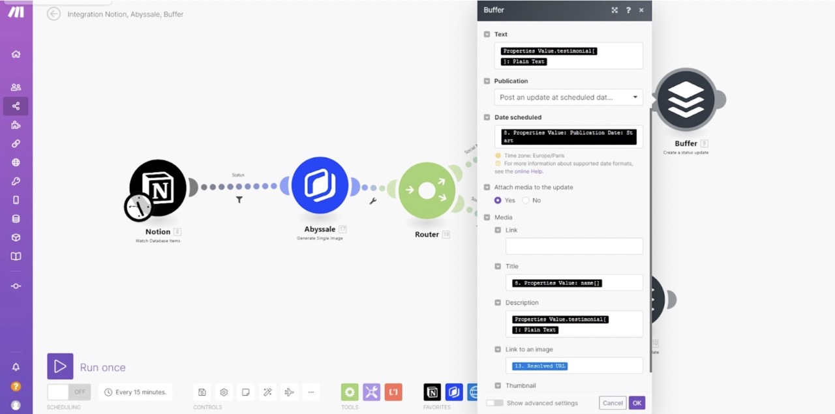Click Cancel in Buffer panel

click(x=613, y=403)
